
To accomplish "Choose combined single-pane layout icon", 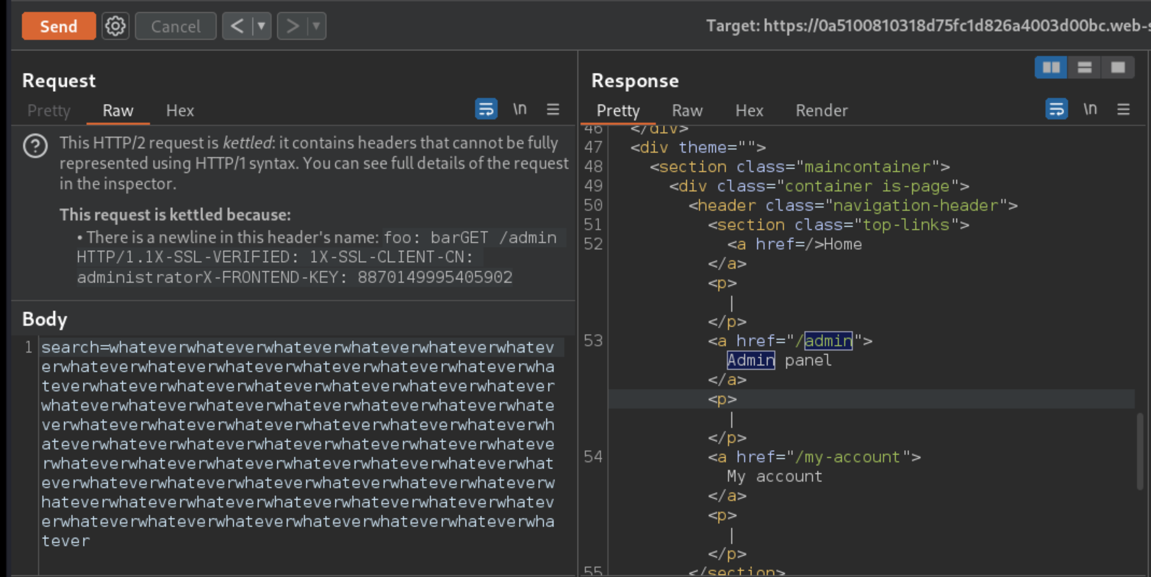I will pyautogui.click(x=1118, y=67).
